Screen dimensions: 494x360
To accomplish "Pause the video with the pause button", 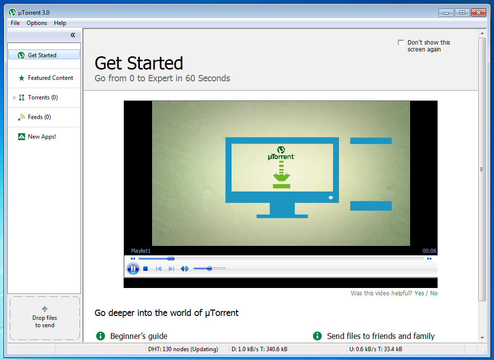I will tap(133, 268).
